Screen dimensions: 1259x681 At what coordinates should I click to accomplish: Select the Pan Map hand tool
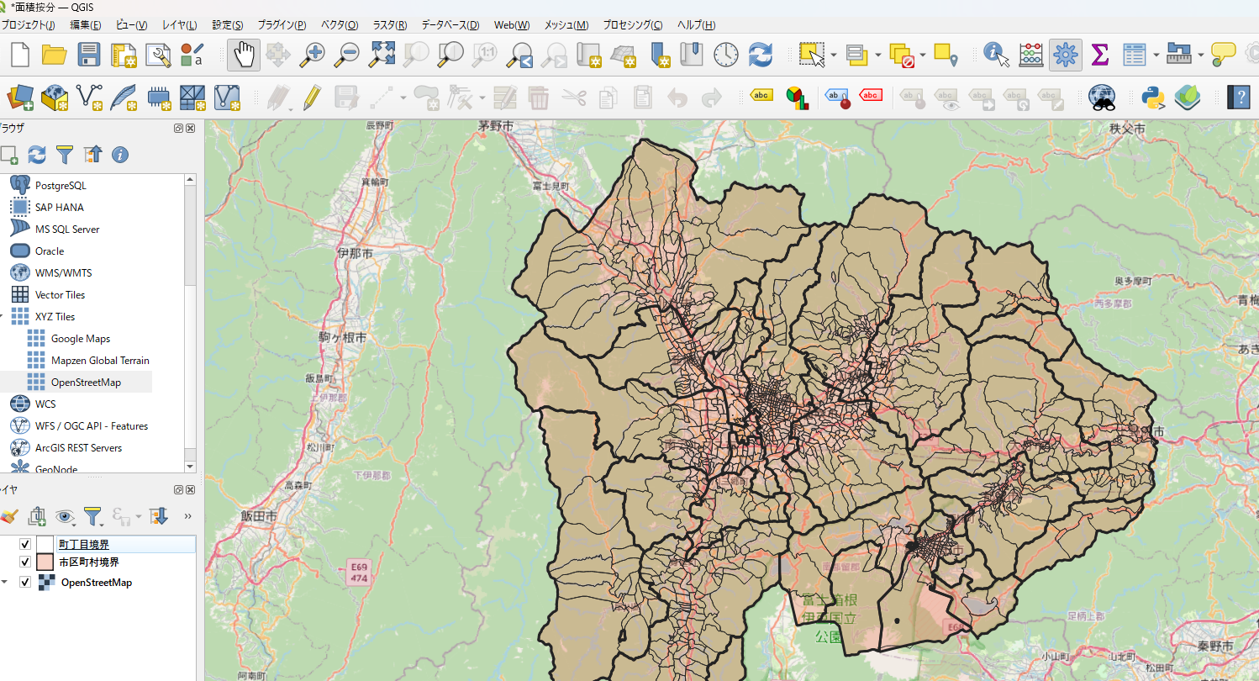(x=244, y=55)
